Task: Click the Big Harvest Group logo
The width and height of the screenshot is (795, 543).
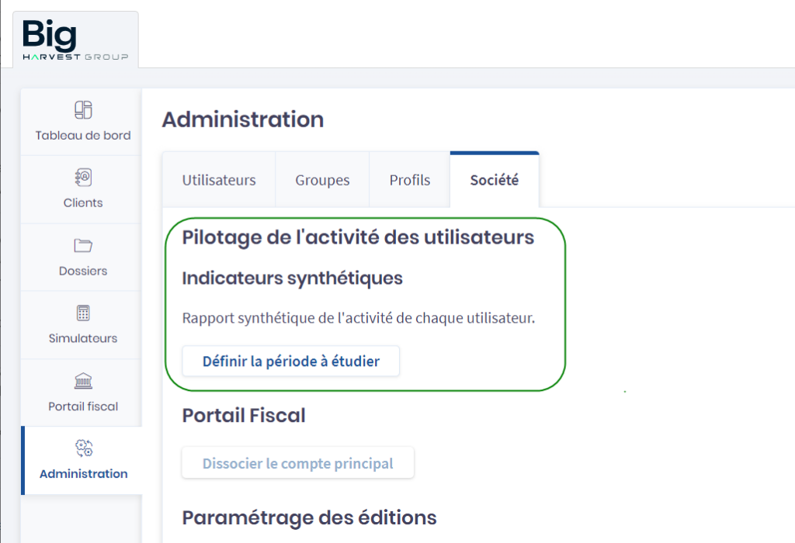Action: tap(75, 40)
